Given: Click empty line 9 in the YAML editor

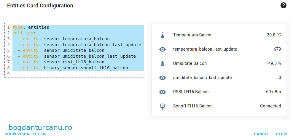Looking at the screenshot, I should point(59,74).
